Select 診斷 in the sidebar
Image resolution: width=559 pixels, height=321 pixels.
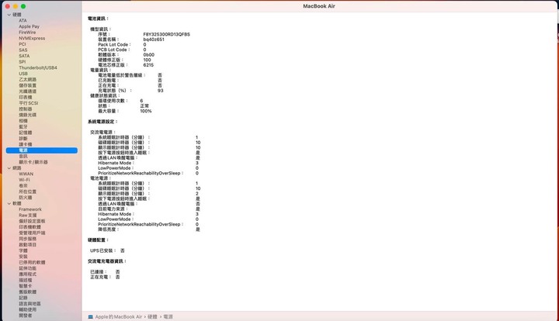(23, 139)
